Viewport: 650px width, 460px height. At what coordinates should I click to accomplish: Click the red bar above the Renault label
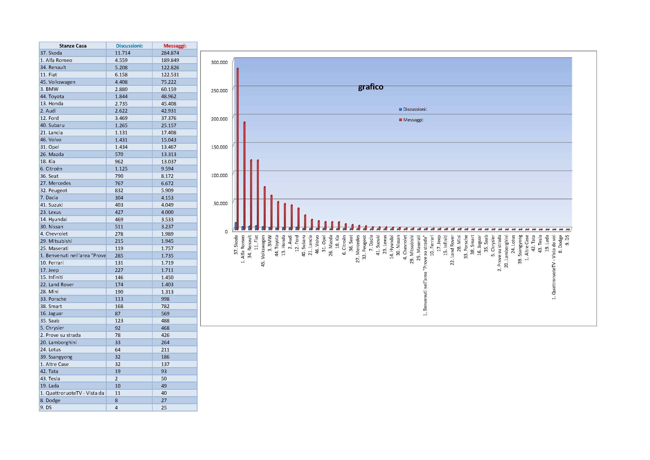point(251,193)
